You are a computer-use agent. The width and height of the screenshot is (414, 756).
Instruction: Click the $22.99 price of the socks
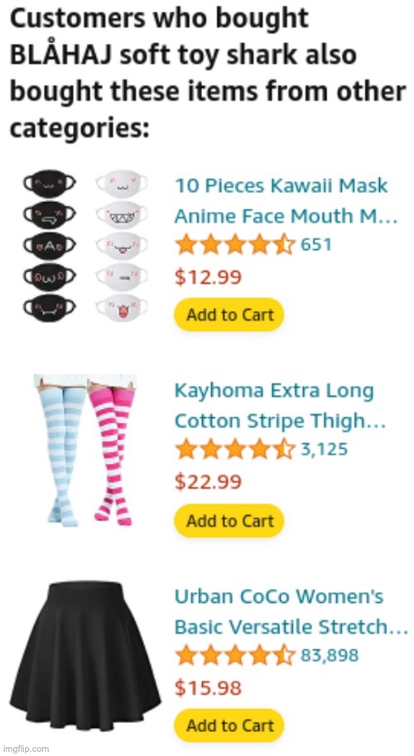pyautogui.click(x=208, y=483)
